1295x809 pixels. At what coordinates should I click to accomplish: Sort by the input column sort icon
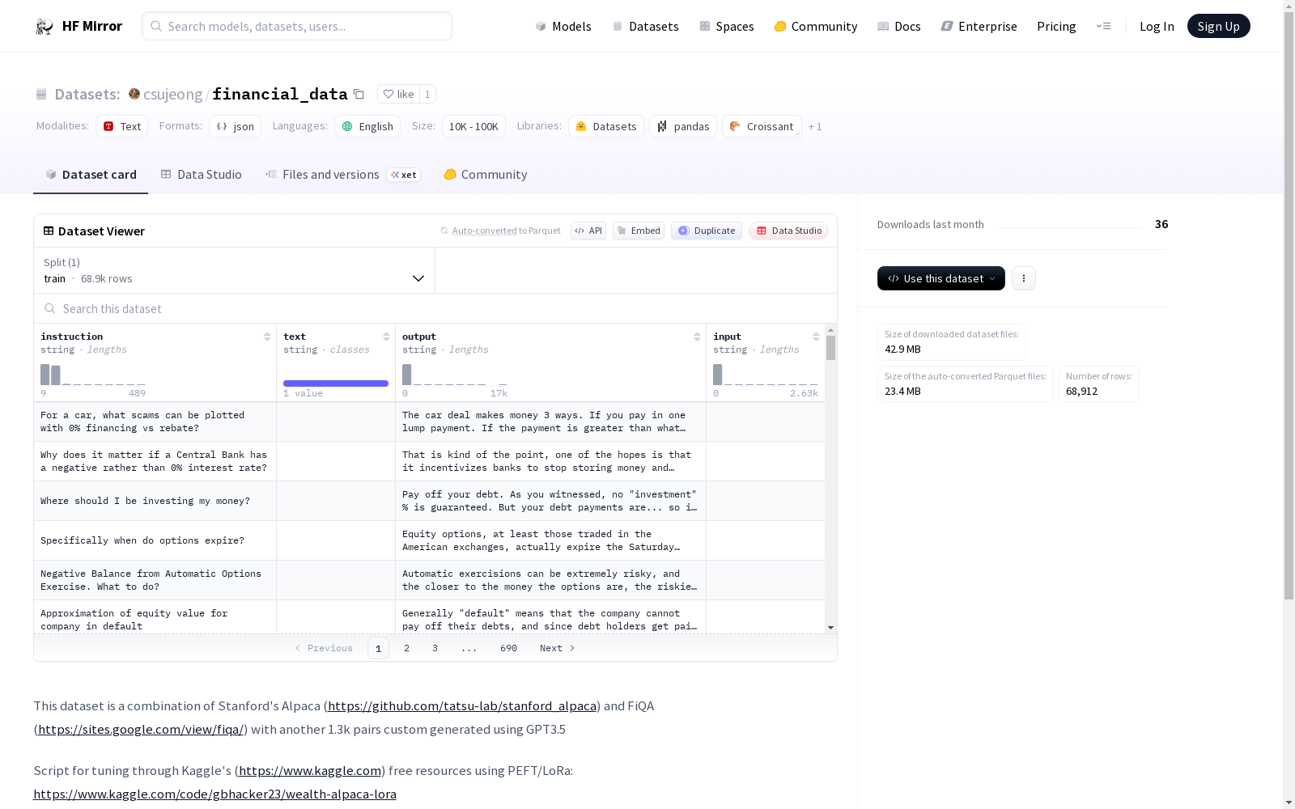[x=816, y=337]
